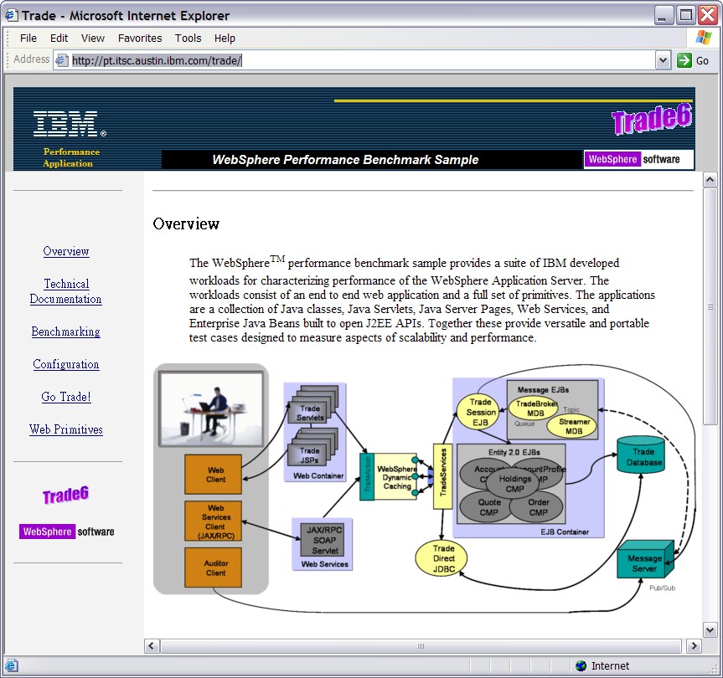Open the Configuration link
The width and height of the screenshot is (723, 678).
[66, 364]
